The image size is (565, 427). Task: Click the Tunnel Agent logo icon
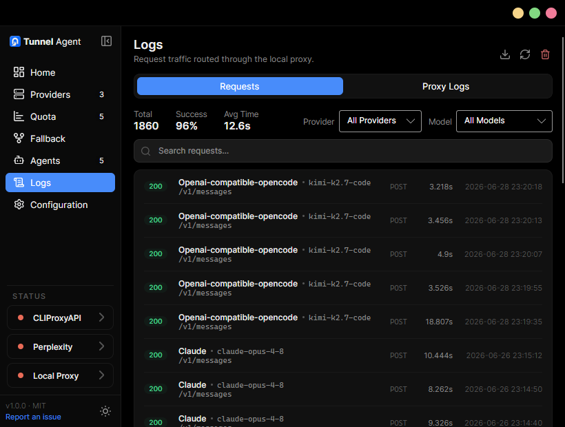pyautogui.click(x=14, y=41)
